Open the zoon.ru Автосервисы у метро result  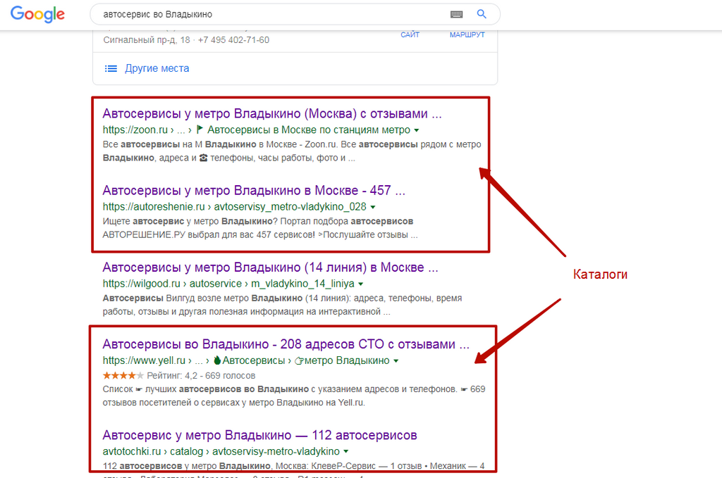tap(271, 113)
